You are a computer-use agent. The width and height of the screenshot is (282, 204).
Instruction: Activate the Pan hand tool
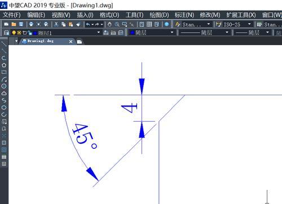pyautogui.click(x=109, y=24)
